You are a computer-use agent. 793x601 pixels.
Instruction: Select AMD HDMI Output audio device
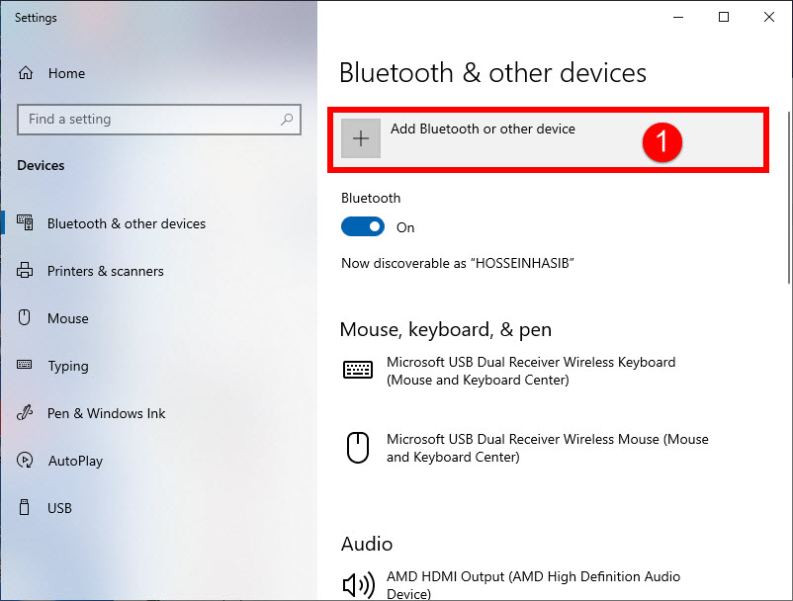coord(531,584)
